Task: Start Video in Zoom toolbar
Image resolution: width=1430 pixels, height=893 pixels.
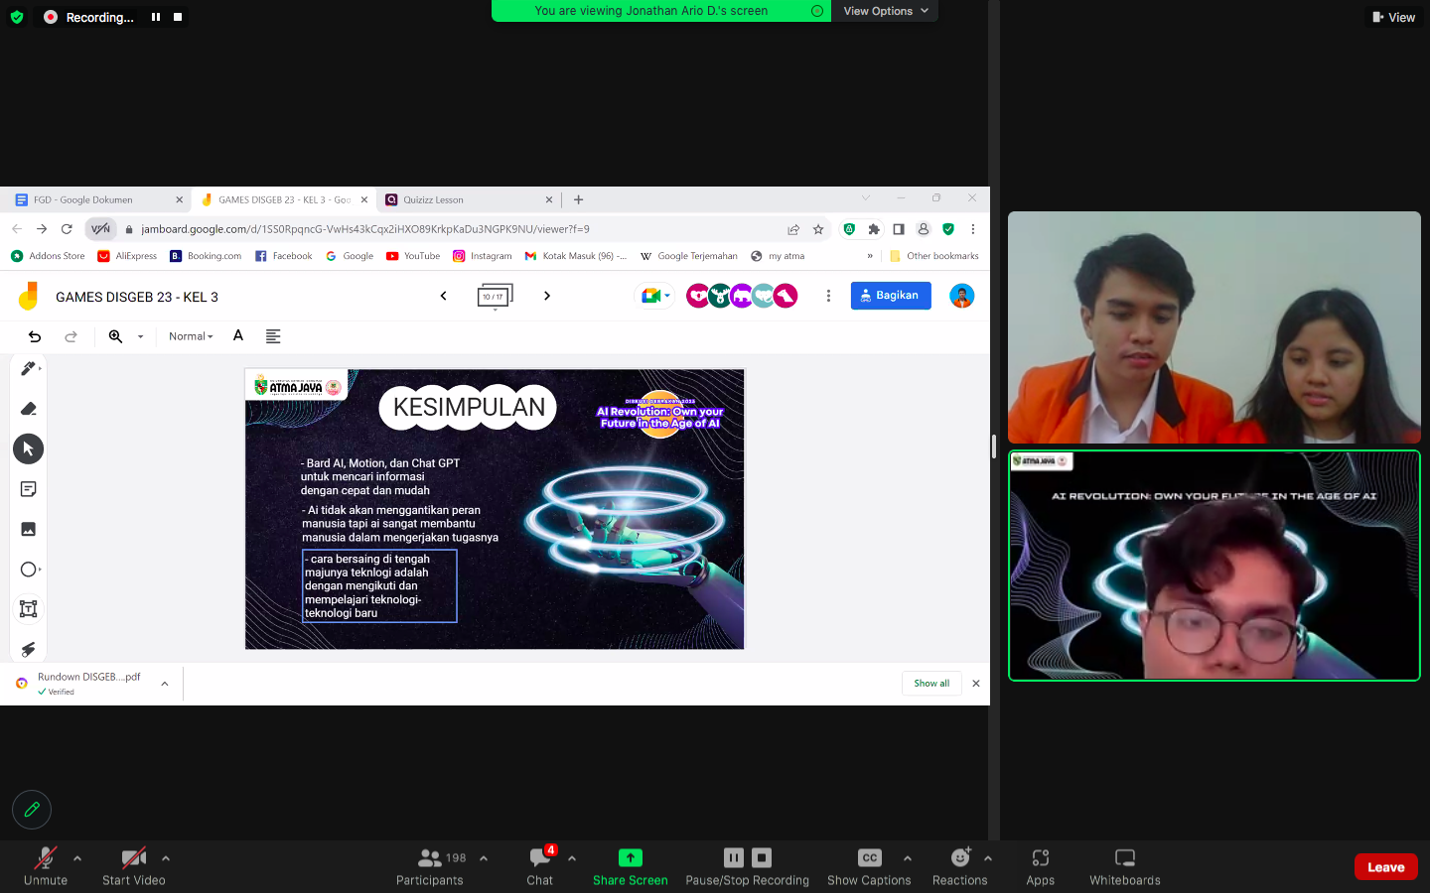Action: tap(133, 865)
